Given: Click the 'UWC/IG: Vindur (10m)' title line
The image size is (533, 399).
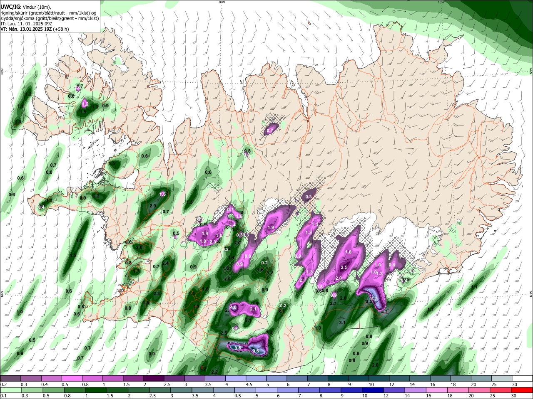Looking at the screenshot, I should coord(25,7).
